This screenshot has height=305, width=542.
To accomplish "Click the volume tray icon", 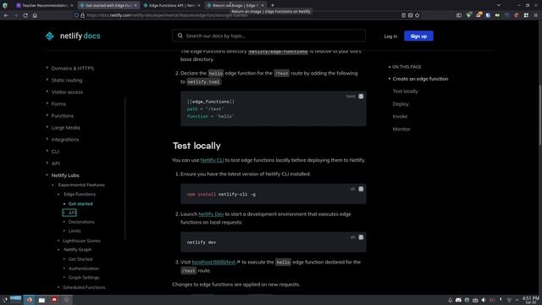I will pyautogui.click(x=484, y=300).
